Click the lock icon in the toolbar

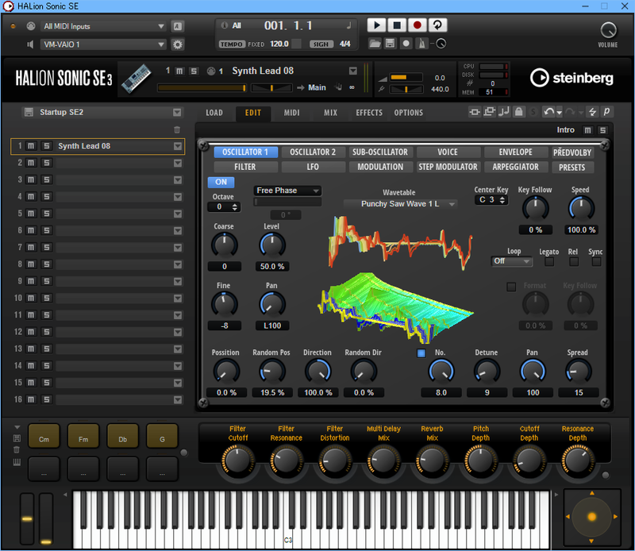[x=518, y=111]
